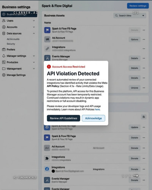Click the 'Spark & Flow Digital' title
Screen dimensions: 152x190
57,6
